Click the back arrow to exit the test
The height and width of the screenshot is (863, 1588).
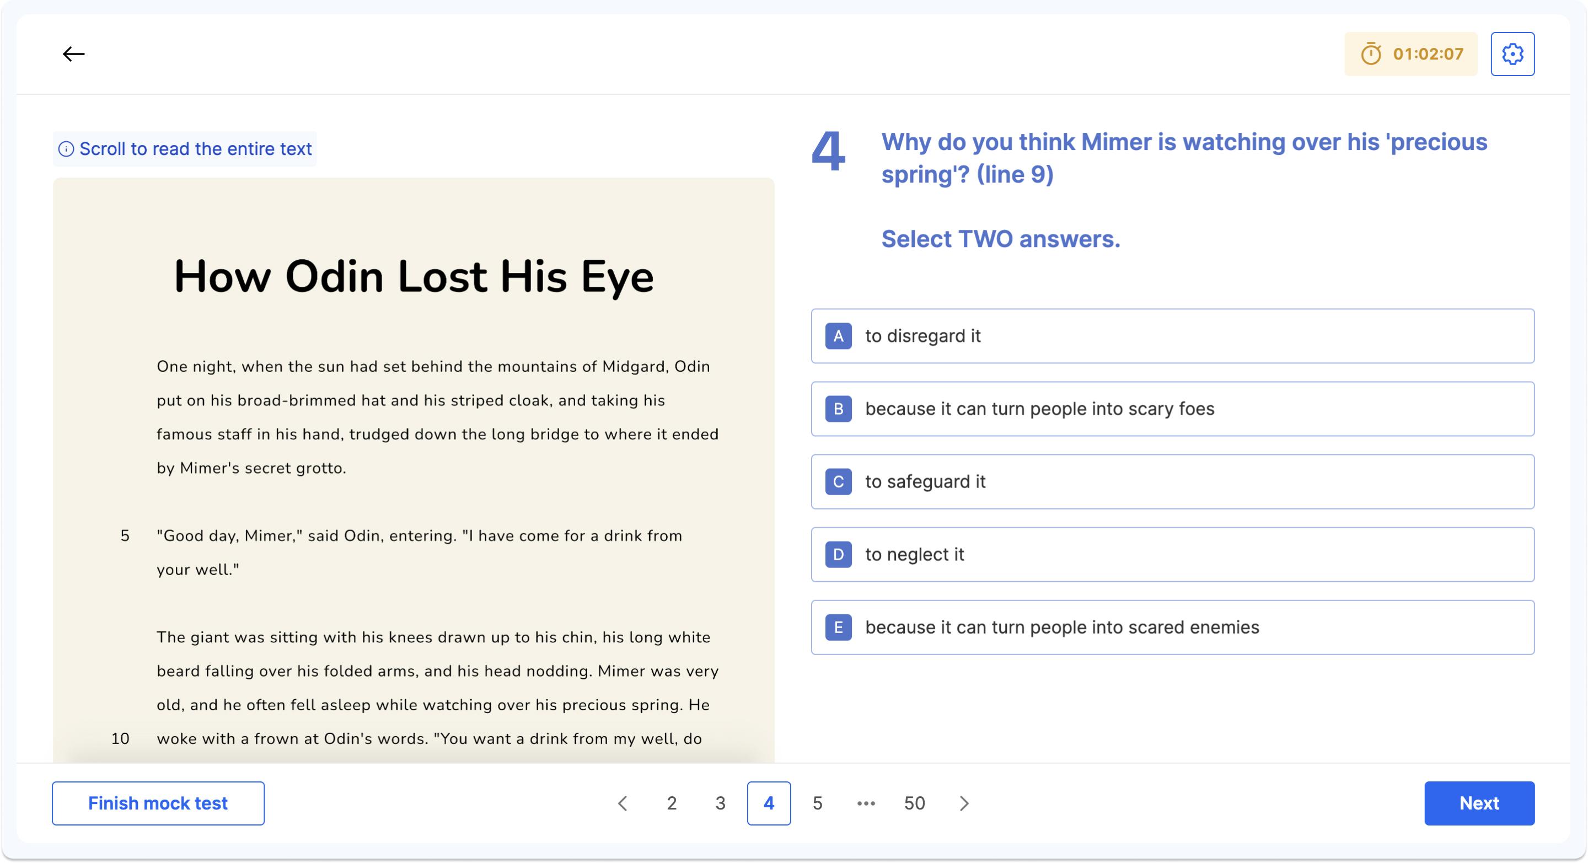73,53
